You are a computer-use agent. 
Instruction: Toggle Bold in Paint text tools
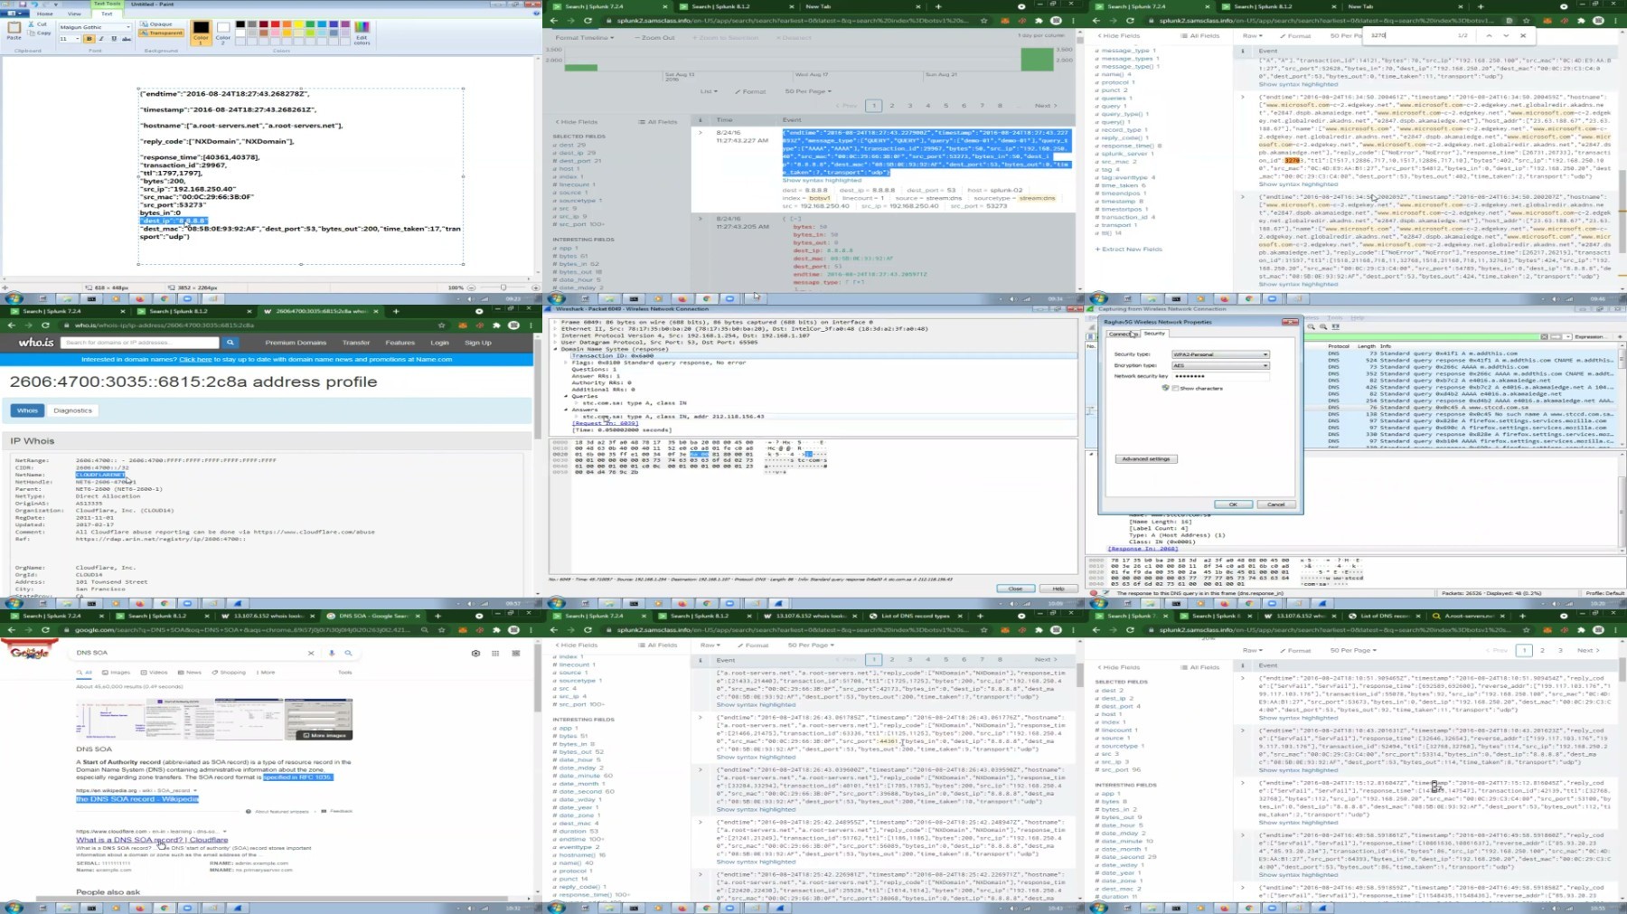(x=89, y=39)
